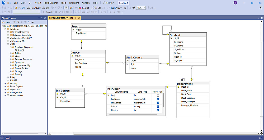Click the Refresh icon in Object Explorer
The image size is (264, 140).
29,22
